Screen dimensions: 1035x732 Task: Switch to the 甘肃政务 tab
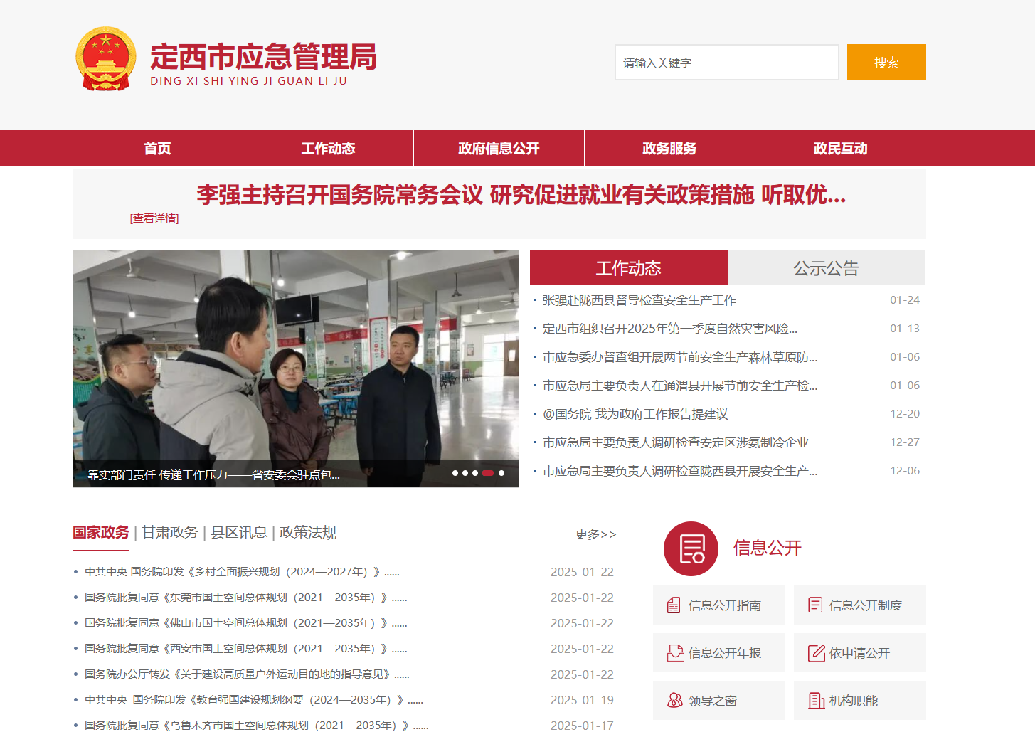pyautogui.click(x=170, y=532)
